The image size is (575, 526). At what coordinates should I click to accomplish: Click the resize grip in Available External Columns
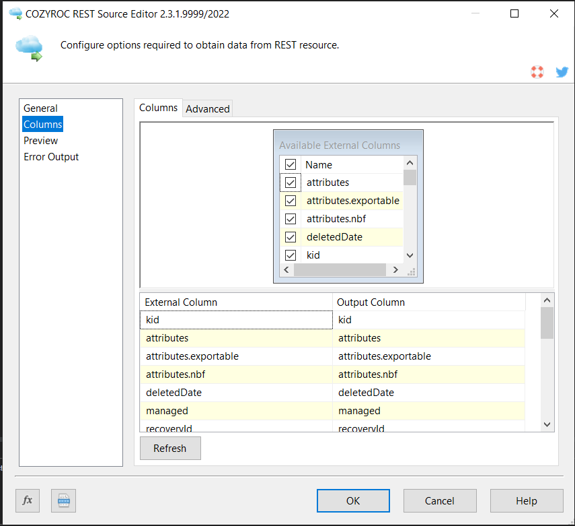[412, 271]
